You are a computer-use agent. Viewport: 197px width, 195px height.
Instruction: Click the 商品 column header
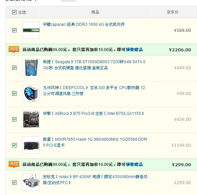click(x=95, y=12)
